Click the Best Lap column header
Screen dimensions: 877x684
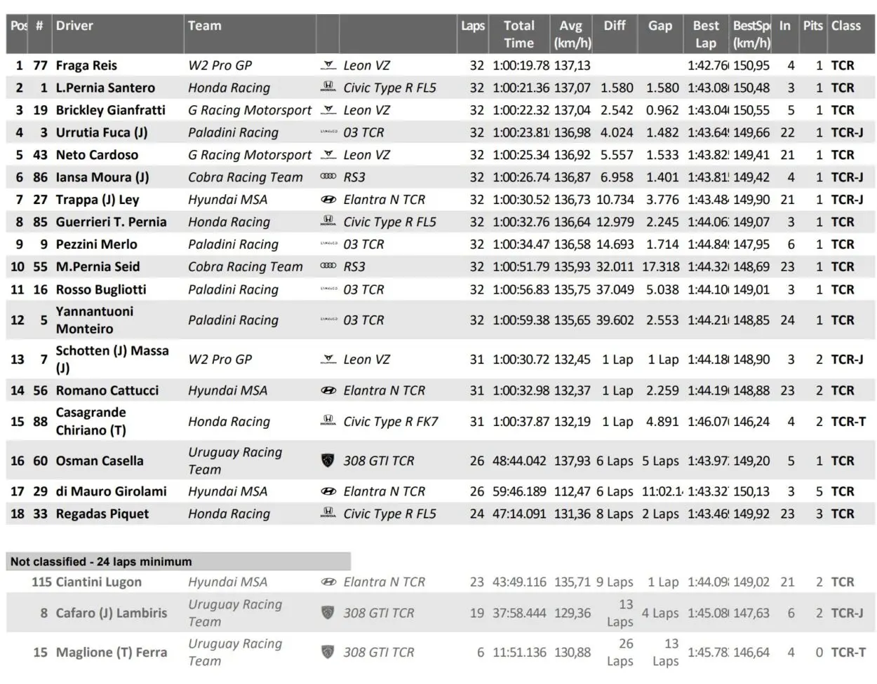(705, 34)
